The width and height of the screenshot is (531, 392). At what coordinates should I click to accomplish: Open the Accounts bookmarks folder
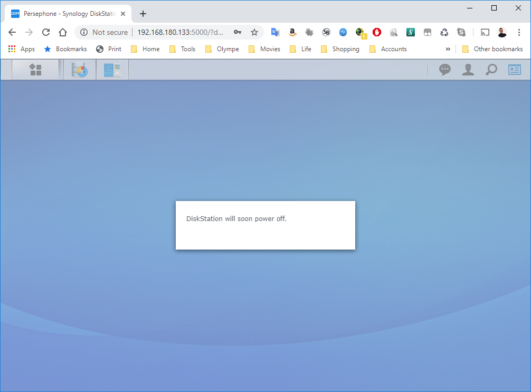coord(388,49)
